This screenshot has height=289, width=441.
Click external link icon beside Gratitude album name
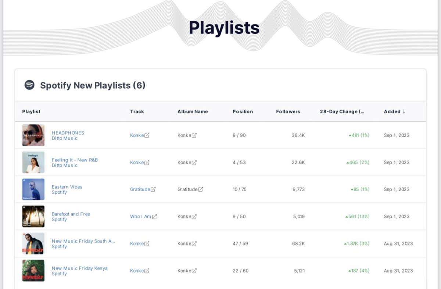(x=201, y=189)
